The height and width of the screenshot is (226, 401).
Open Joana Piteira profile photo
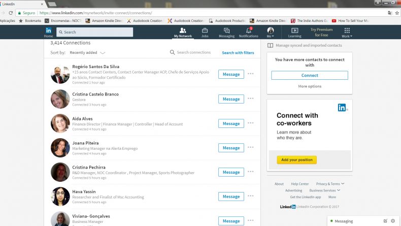(60, 148)
